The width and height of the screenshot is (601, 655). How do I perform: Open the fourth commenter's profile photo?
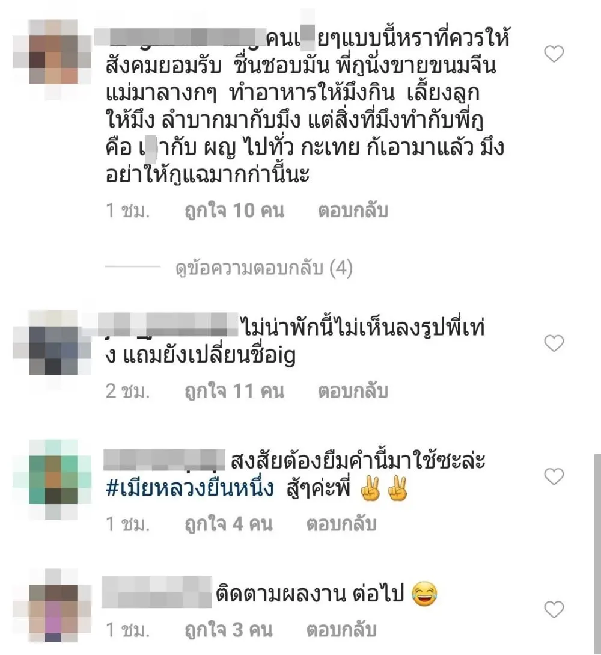53,606
